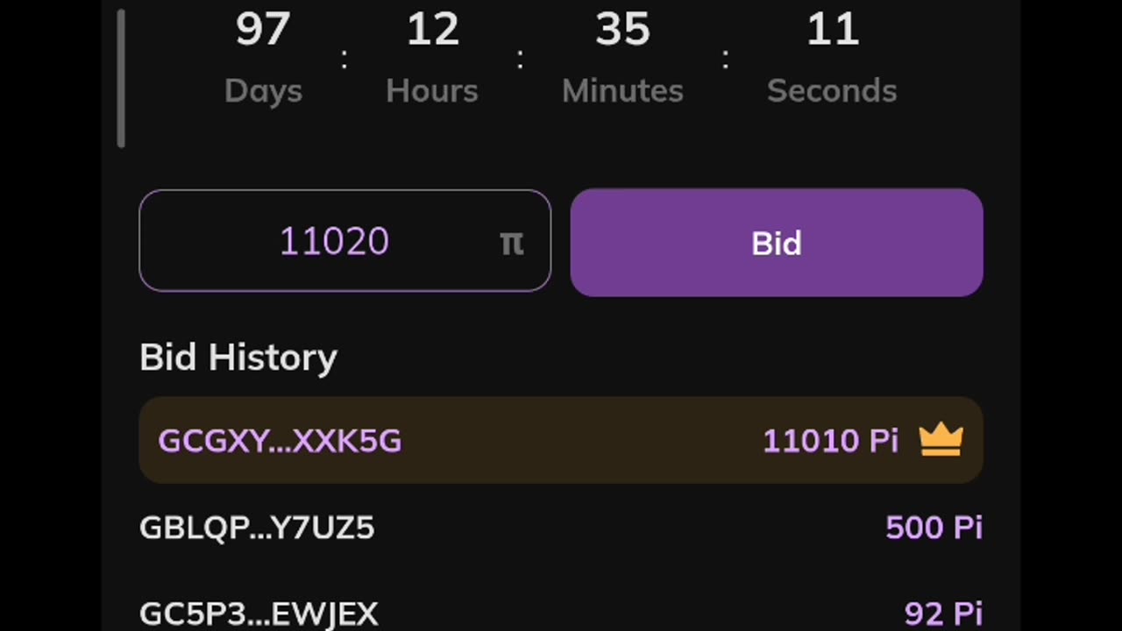Click the 11 Seconds countdown value

[x=833, y=29]
